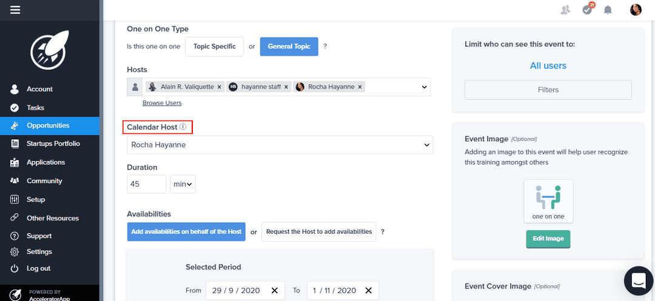
Task: Clear the From date 29/9/2020
Action: point(274,291)
